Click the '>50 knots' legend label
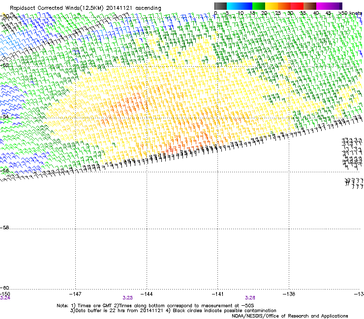 click(350, 13)
